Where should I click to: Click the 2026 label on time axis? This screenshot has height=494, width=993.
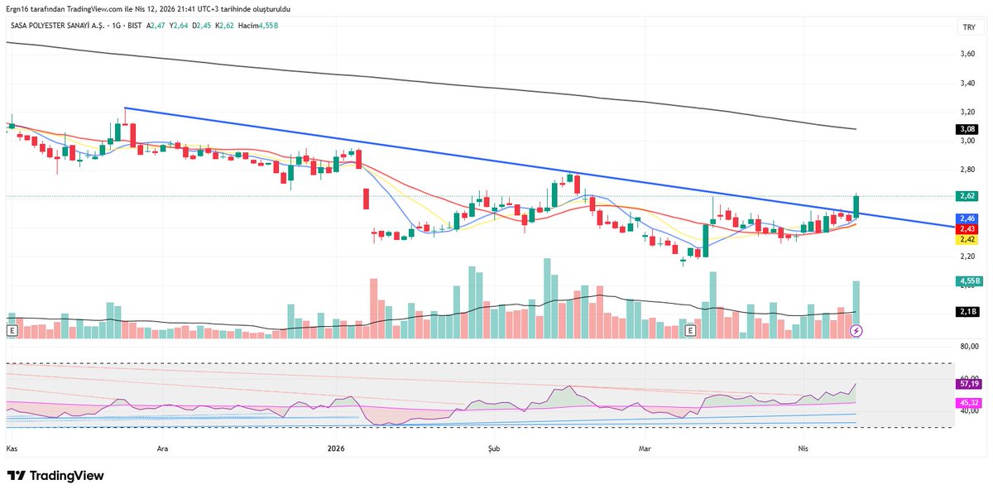tap(336, 448)
